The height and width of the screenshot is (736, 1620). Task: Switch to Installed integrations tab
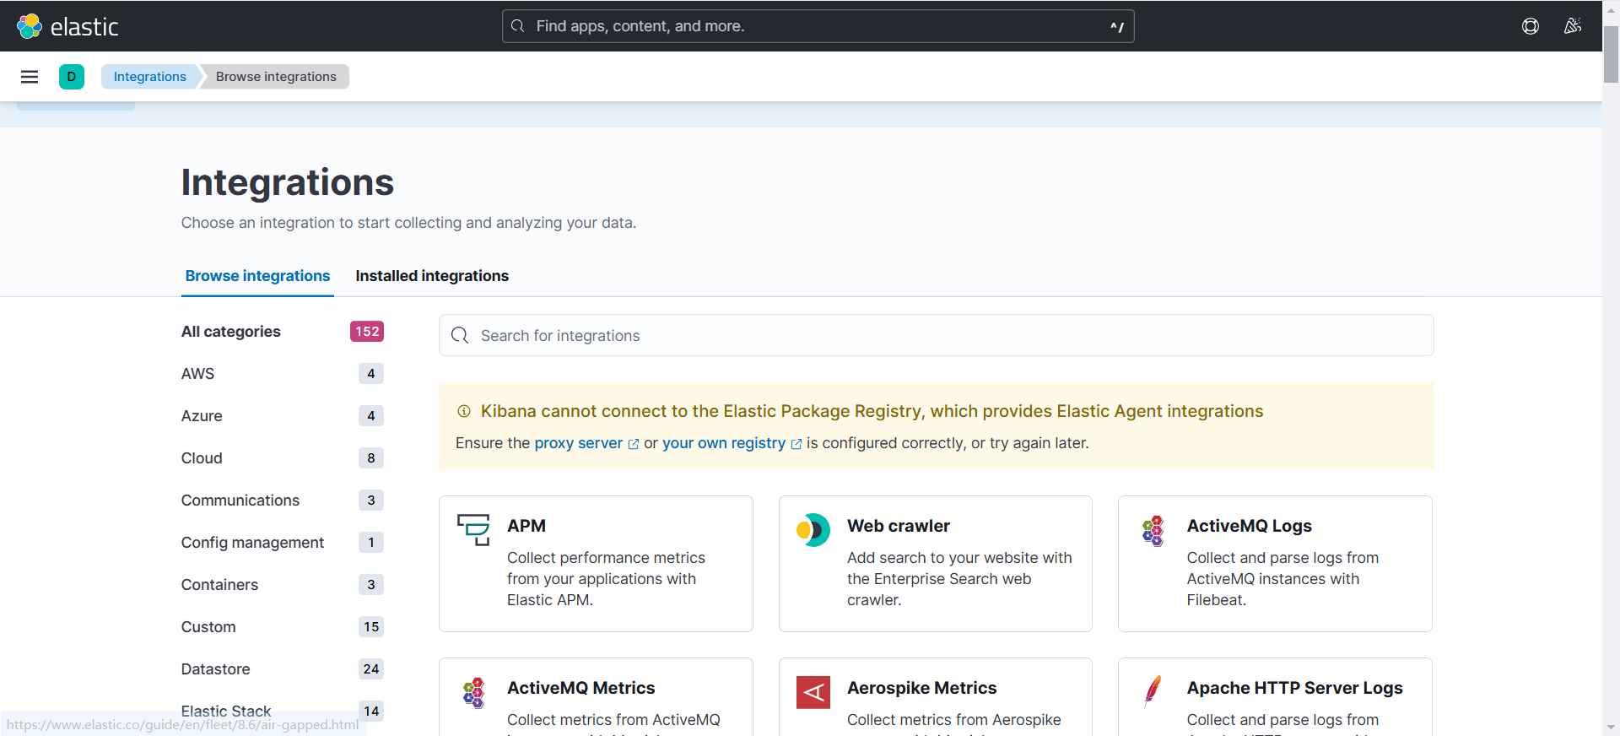[432, 276]
